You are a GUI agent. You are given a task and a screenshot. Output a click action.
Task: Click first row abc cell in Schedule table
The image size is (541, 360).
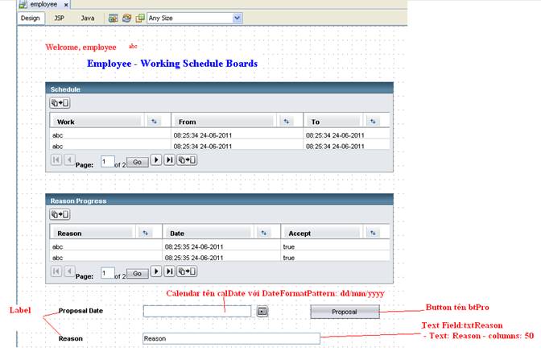click(58, 135)
